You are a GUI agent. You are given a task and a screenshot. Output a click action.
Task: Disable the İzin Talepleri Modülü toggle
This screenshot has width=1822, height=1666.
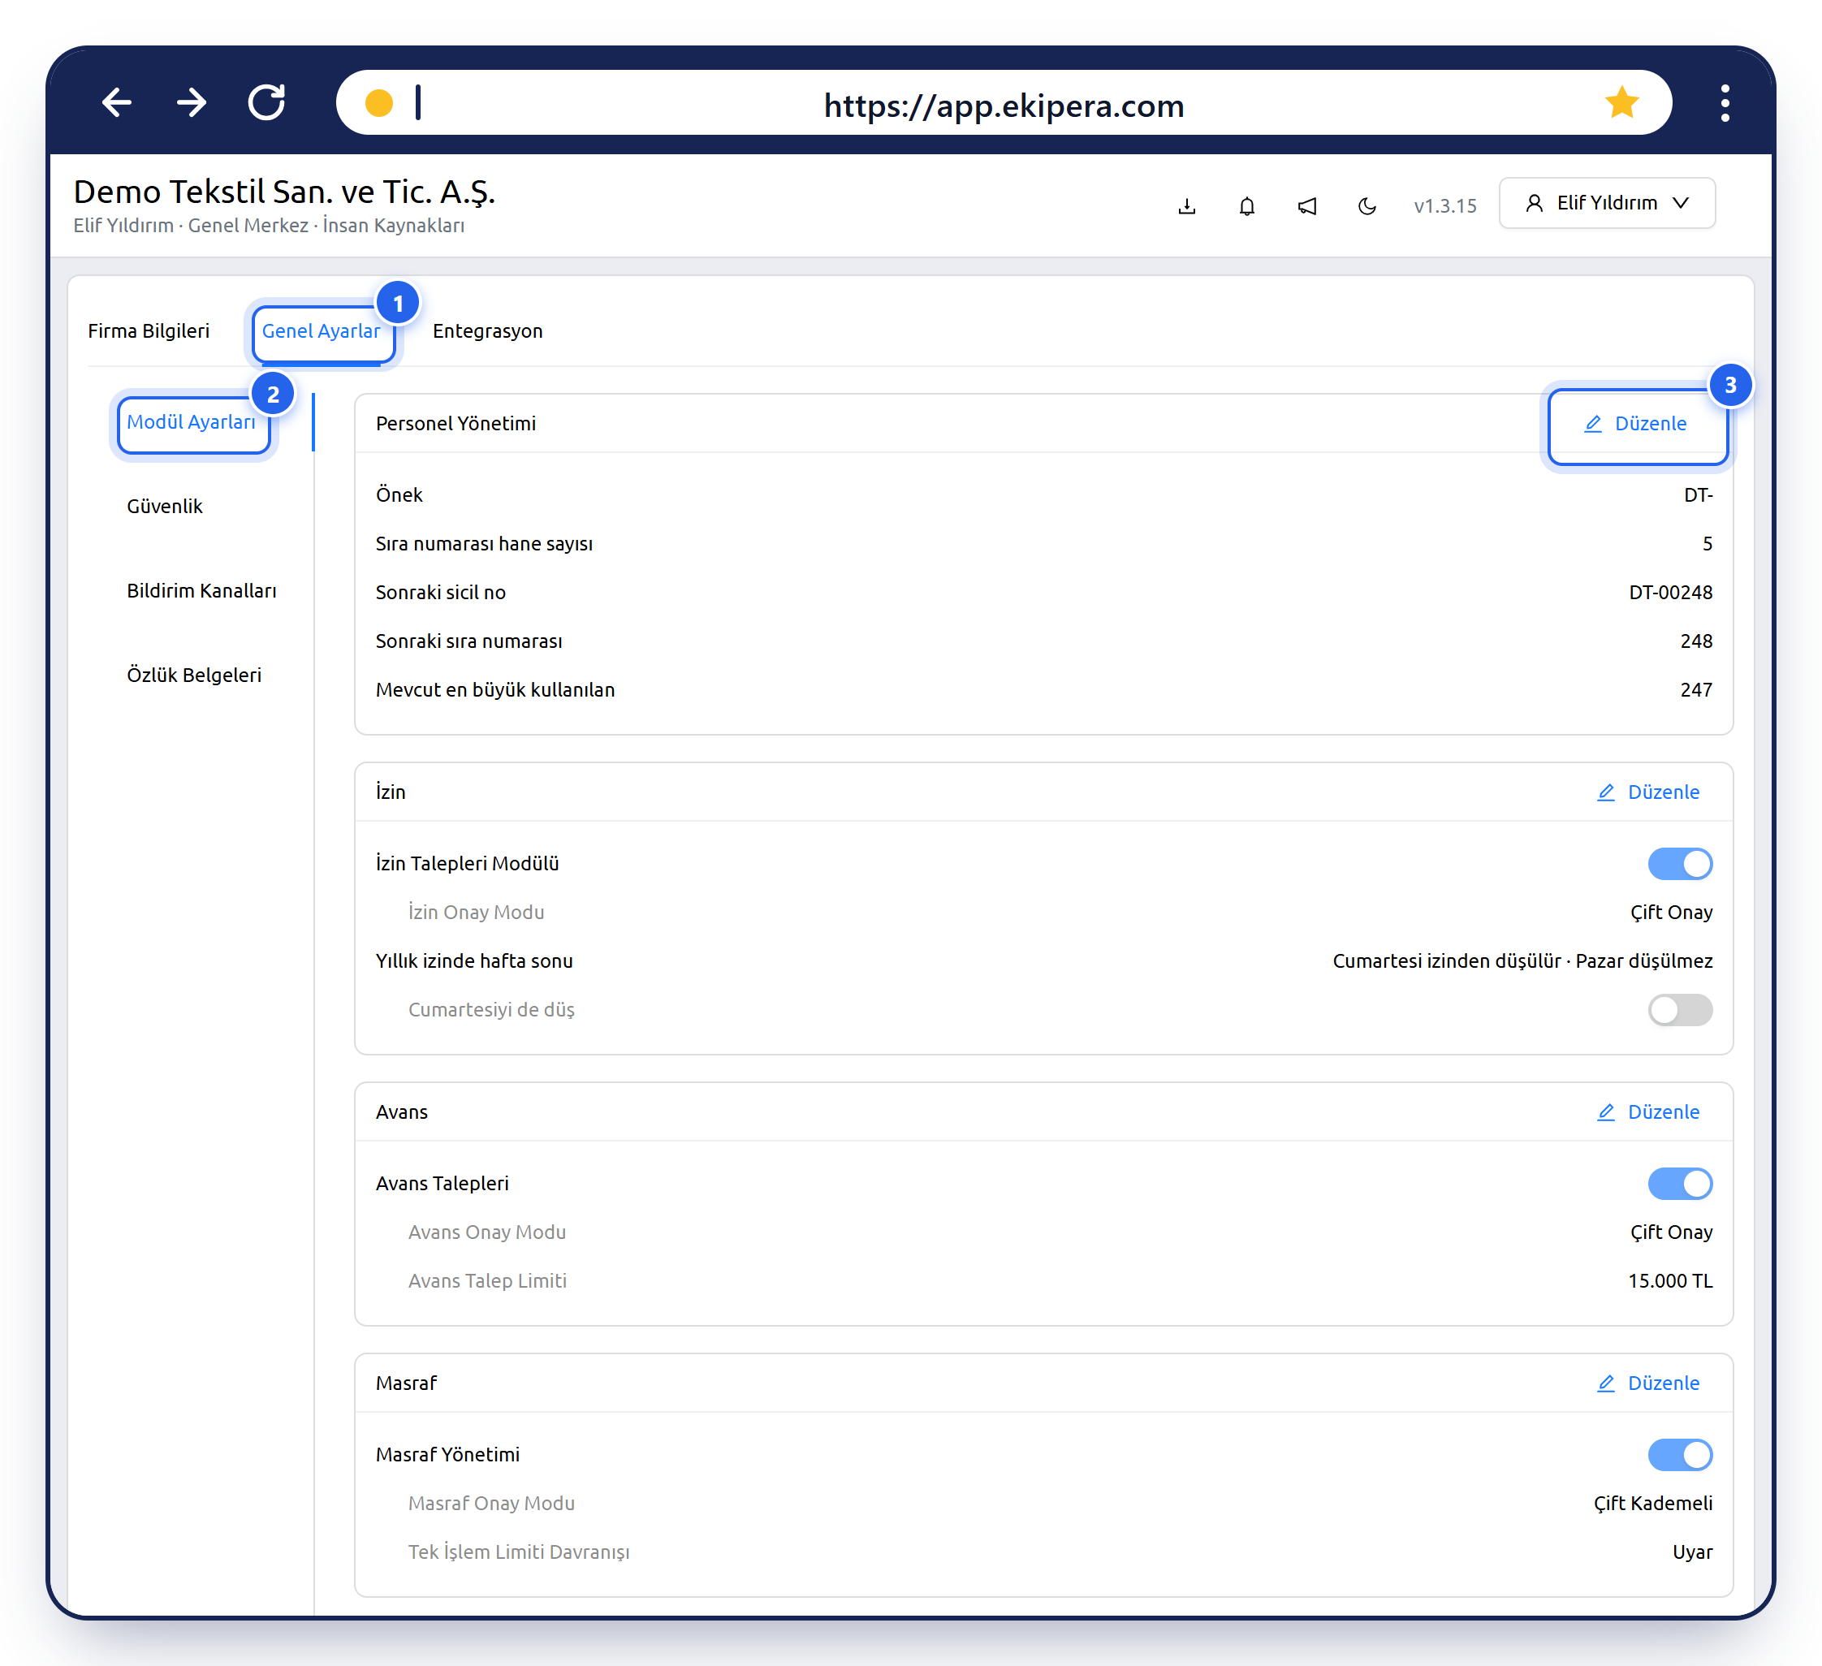click(1680, 864)
